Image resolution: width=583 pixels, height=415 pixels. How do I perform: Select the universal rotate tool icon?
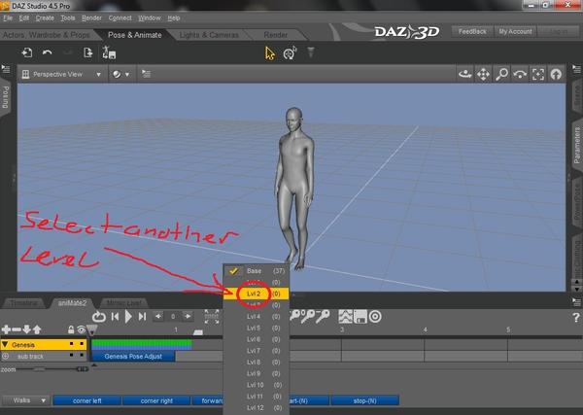(x=290, y=52)
